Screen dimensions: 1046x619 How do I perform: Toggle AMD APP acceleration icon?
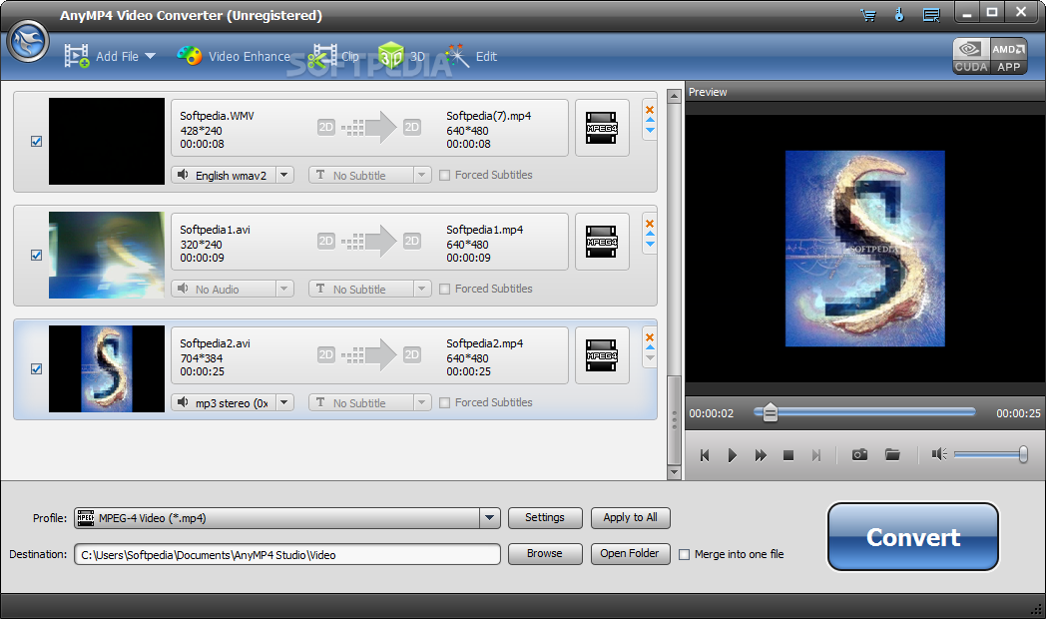pyautogui.click(x=1009, y=56)
